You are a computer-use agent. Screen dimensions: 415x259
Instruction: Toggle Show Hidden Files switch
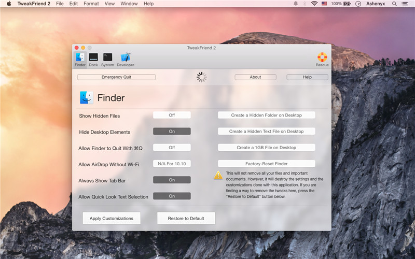(172, 115)
